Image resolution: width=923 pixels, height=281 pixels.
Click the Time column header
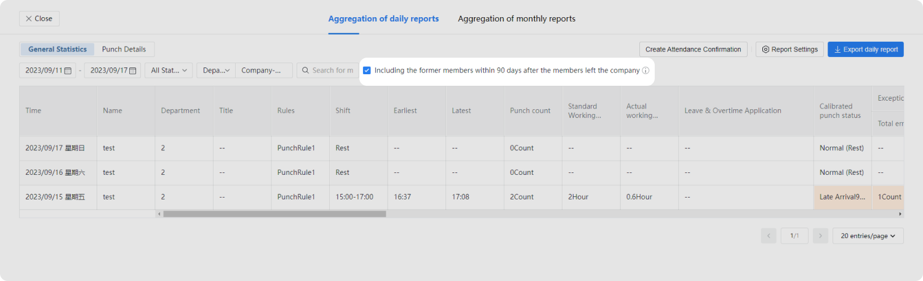58,111
